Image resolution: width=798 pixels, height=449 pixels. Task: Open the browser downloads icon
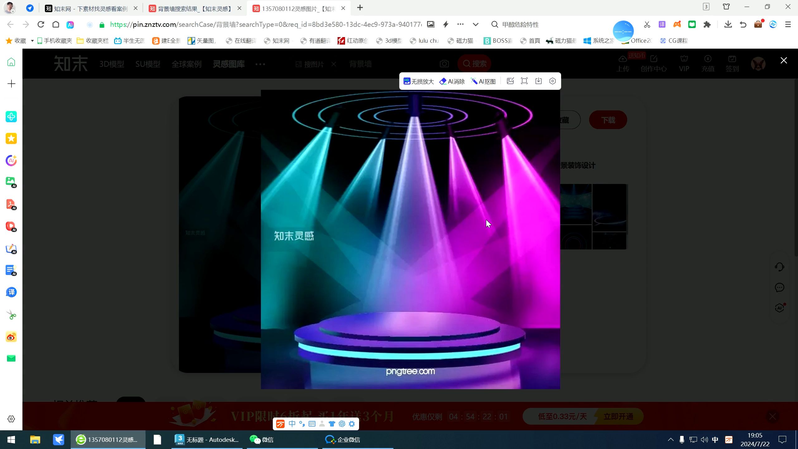click(x=728, y=25)
